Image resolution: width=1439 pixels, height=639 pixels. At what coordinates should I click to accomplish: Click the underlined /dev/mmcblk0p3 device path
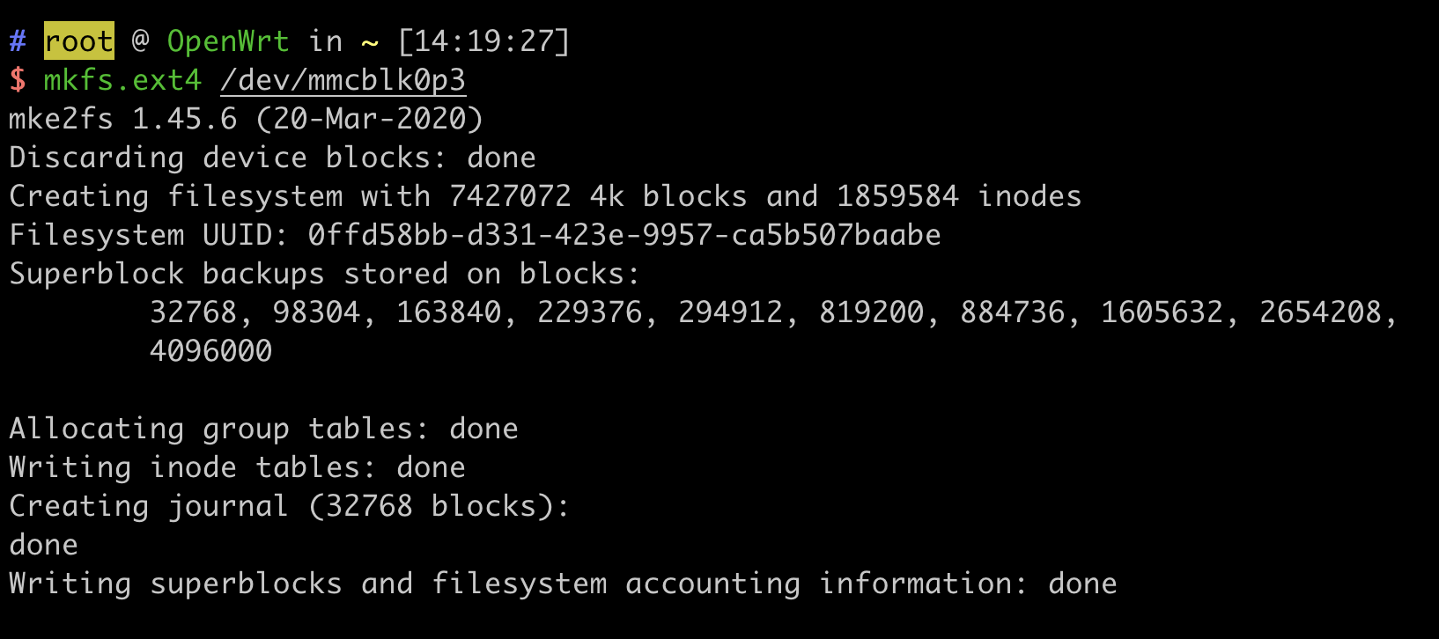tap(343, 80)
